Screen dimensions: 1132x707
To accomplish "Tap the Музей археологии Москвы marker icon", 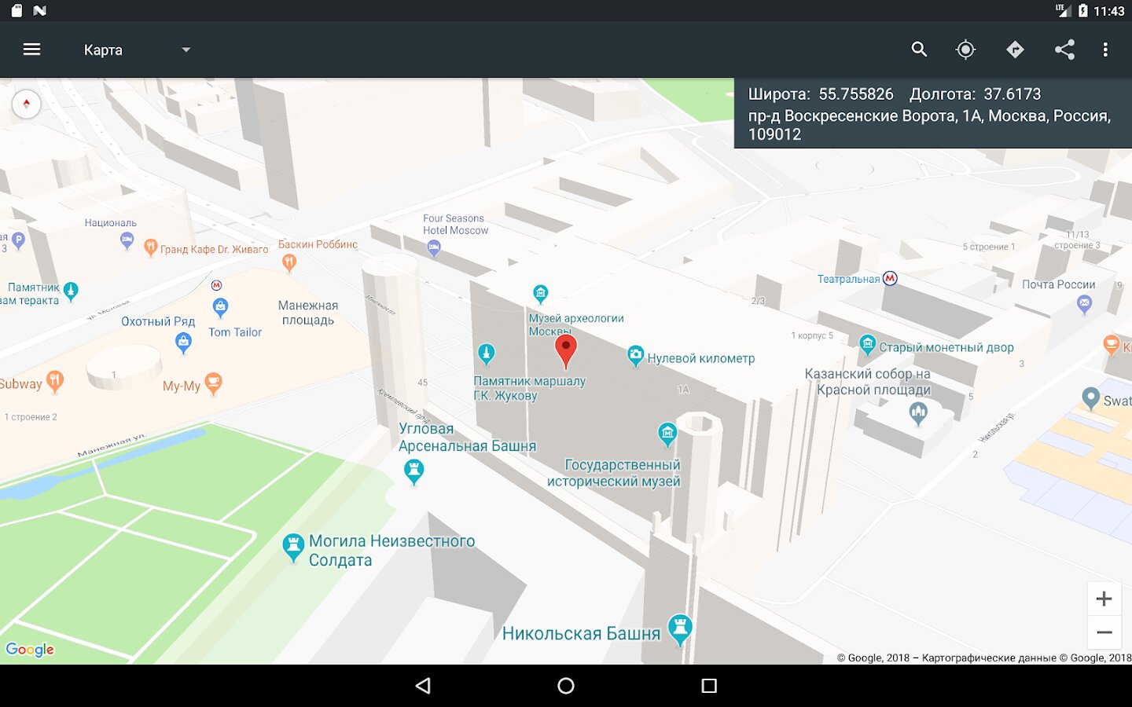I will point(540,295).
